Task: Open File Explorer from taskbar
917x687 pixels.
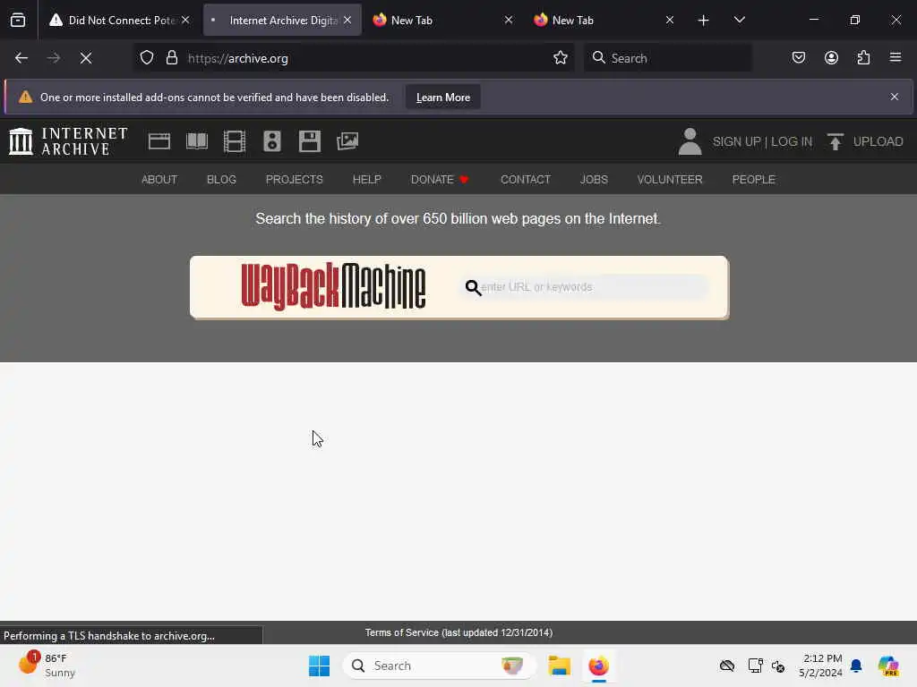Action: pos(559,666)
